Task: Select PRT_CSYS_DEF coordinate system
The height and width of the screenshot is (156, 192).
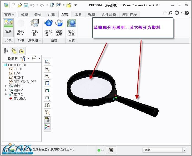Action: point(22,82)
